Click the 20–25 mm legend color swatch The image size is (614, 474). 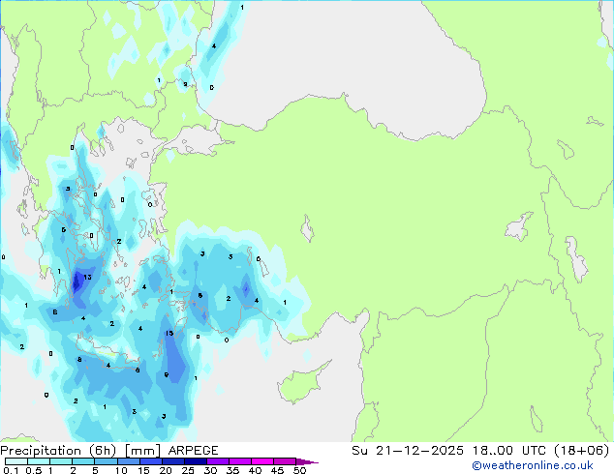pyautogui.click(x=173, y=461)
